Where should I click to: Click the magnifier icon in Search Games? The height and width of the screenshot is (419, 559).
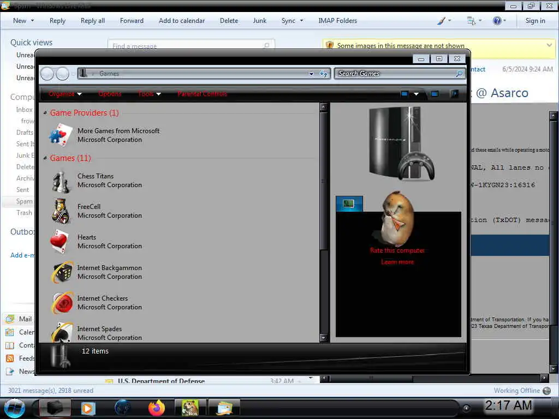(x=459, y=74)
